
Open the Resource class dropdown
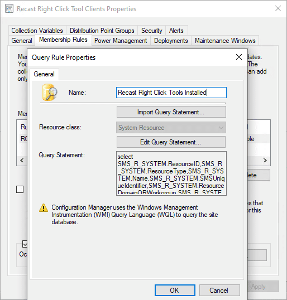[171, 128]
